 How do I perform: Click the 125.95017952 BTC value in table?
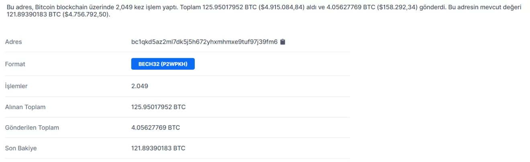pos(158,107)
